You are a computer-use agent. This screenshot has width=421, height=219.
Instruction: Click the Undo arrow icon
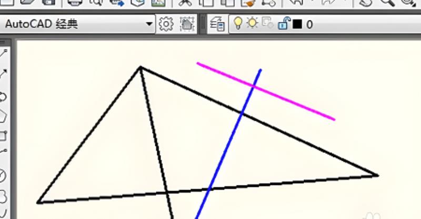(x=296, y=3)
